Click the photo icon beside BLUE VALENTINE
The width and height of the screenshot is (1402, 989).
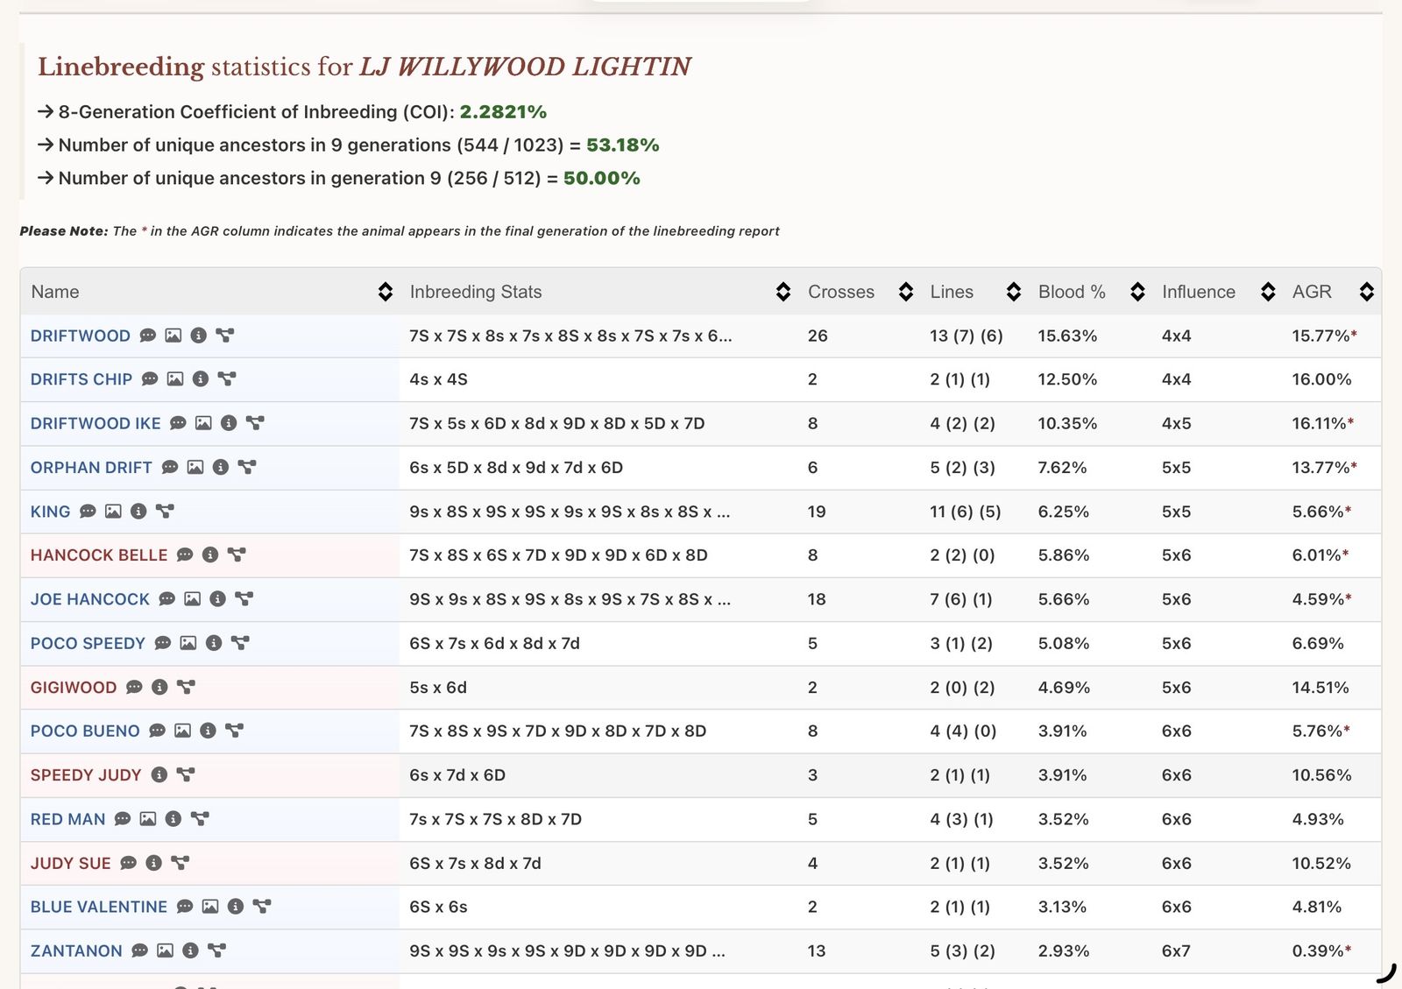pos(210,907)
